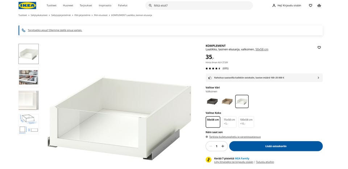Viewport: 348px width, 169px height.
Task: Select the 50x58 cm size option
Action: 213,122
